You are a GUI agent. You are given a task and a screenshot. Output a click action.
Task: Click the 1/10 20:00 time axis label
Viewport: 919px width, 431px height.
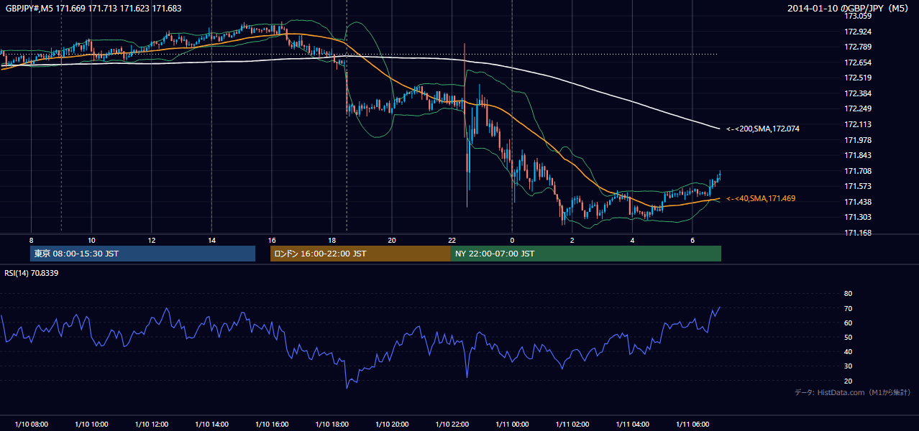pos(391,424)
